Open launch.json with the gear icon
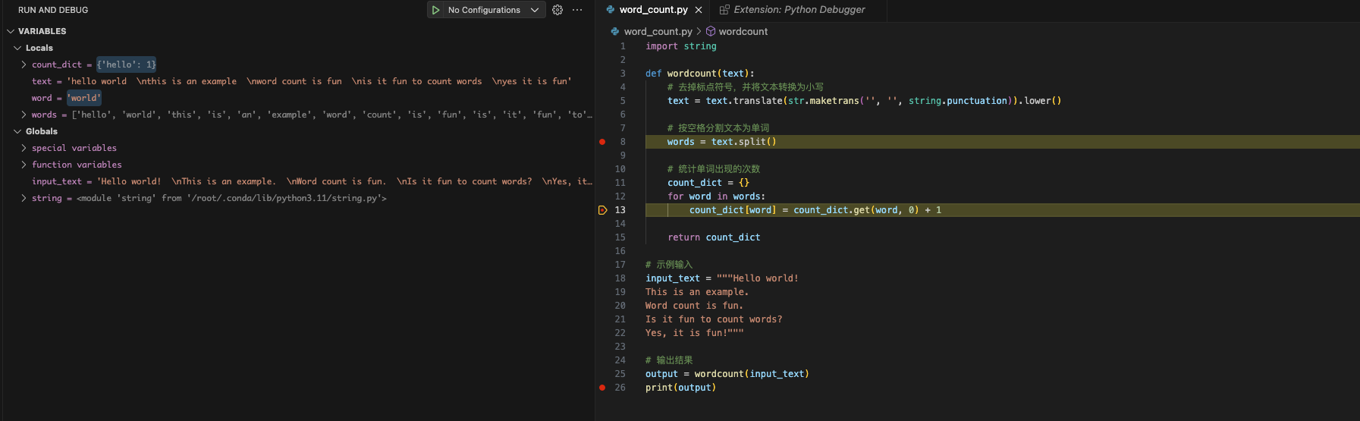1360x421 pixels. pyautogui.click(x=558, y=10)
